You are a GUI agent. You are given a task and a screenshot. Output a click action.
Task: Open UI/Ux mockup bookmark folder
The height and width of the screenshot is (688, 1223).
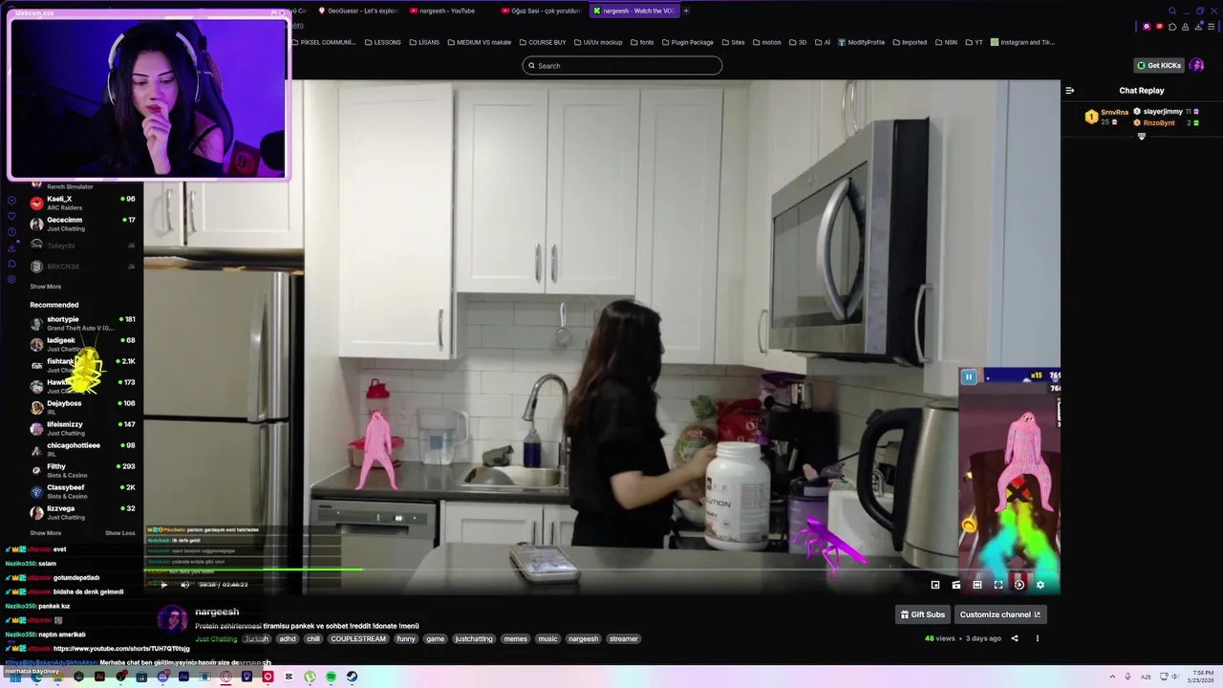tap(597, 42)
